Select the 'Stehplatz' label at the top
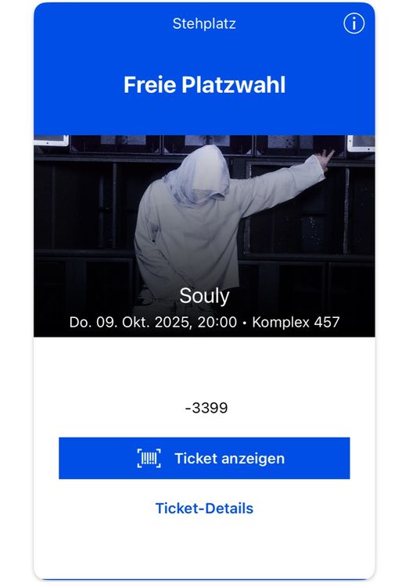Viewport: 409px width, 586px height. [x=204, y=23]
